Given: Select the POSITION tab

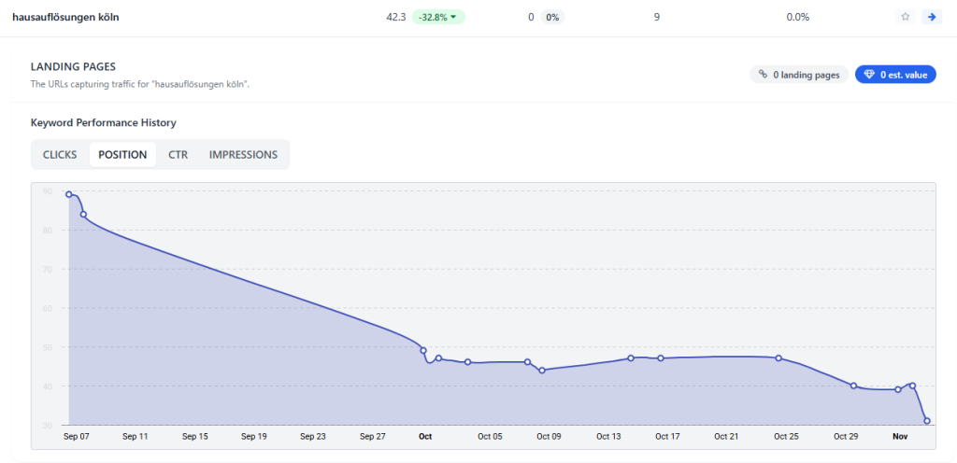Looking at the screenshot, I should [x=122, y=155].
